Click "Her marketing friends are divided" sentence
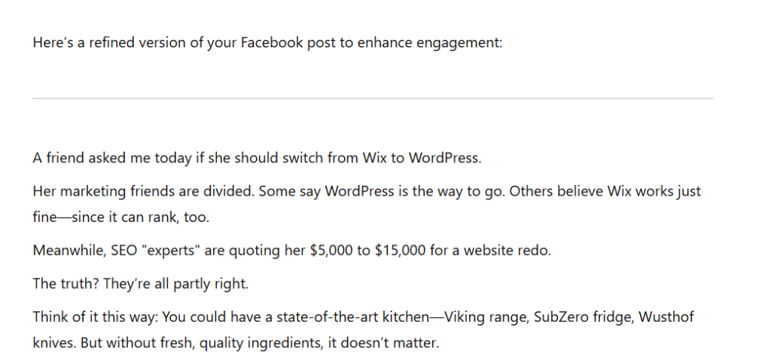 (x=144, y=191)
